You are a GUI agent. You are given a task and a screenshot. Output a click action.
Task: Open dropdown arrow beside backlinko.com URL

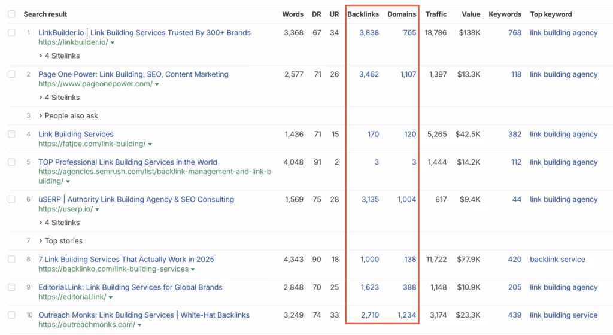[193, 269]
